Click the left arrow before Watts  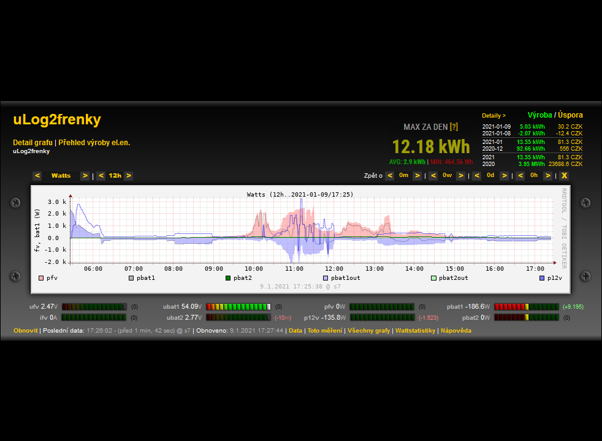click(x=37, y=176)
